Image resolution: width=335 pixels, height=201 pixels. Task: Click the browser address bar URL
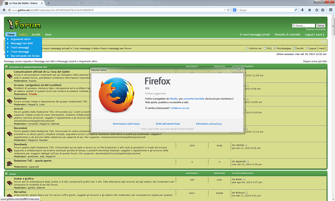click(x=53, y=10)
